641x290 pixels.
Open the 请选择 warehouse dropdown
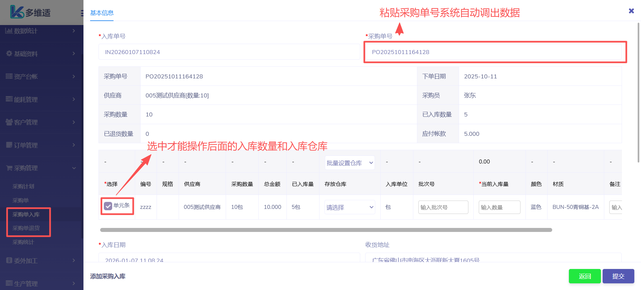point(350,207)
